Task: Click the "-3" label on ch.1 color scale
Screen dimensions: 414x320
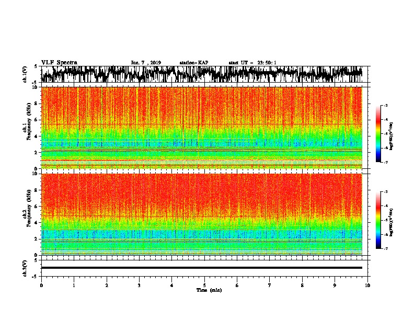Action: coord(386,106)
